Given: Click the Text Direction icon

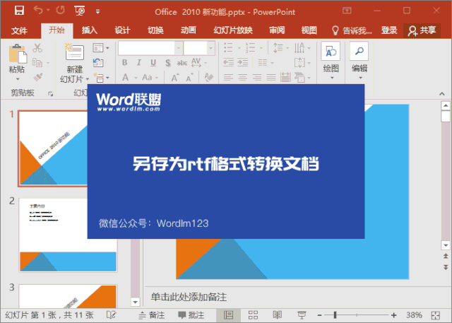Looking at the screenshot, I should tap(299, 47).
